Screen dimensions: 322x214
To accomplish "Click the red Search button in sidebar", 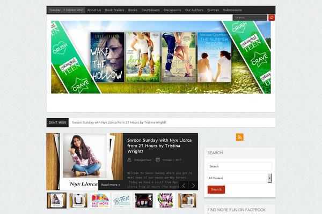I will coord(216,189).
